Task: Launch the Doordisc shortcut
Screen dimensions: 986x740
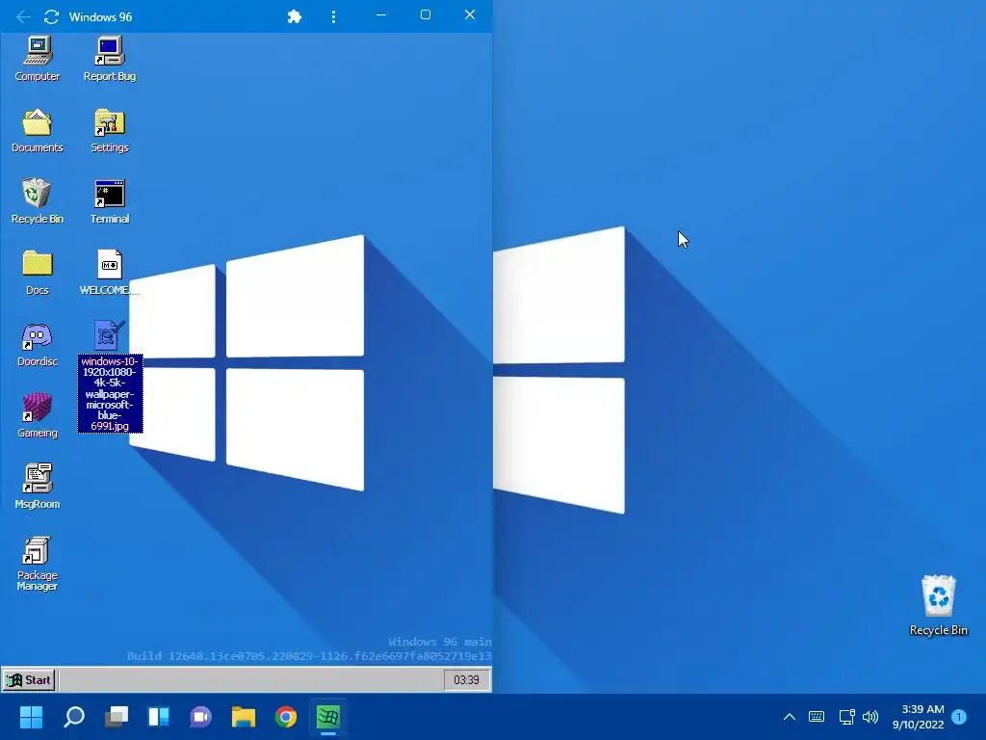Action: pos(38,344)
